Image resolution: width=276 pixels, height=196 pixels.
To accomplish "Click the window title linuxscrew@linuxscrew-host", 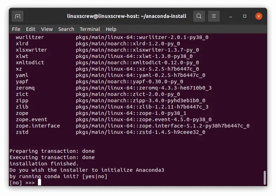I will click(x=127, y=16).
